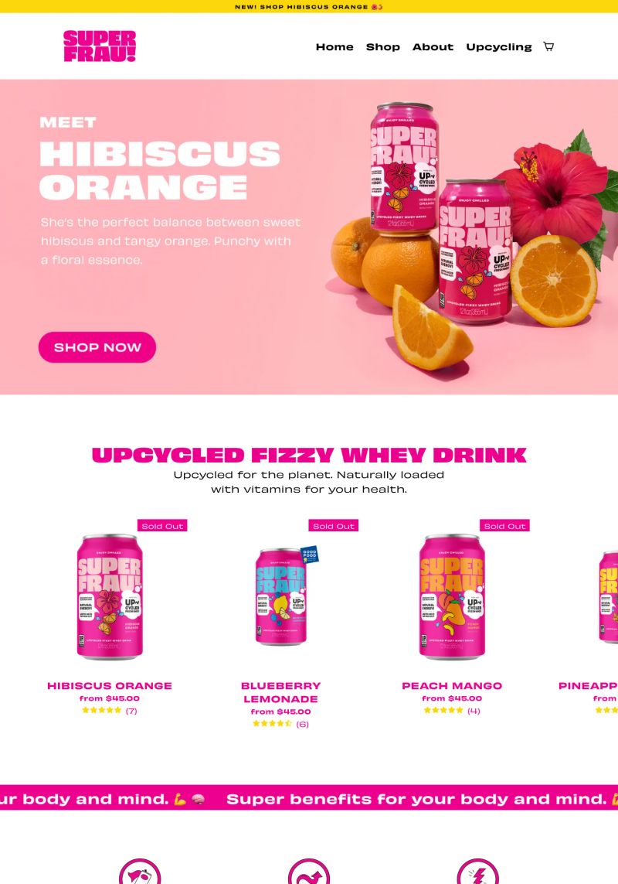The width and height of the screenshot is (618, 884).
Task: View Peach Mango star rating reviews
Action: (x=452, y=710)
